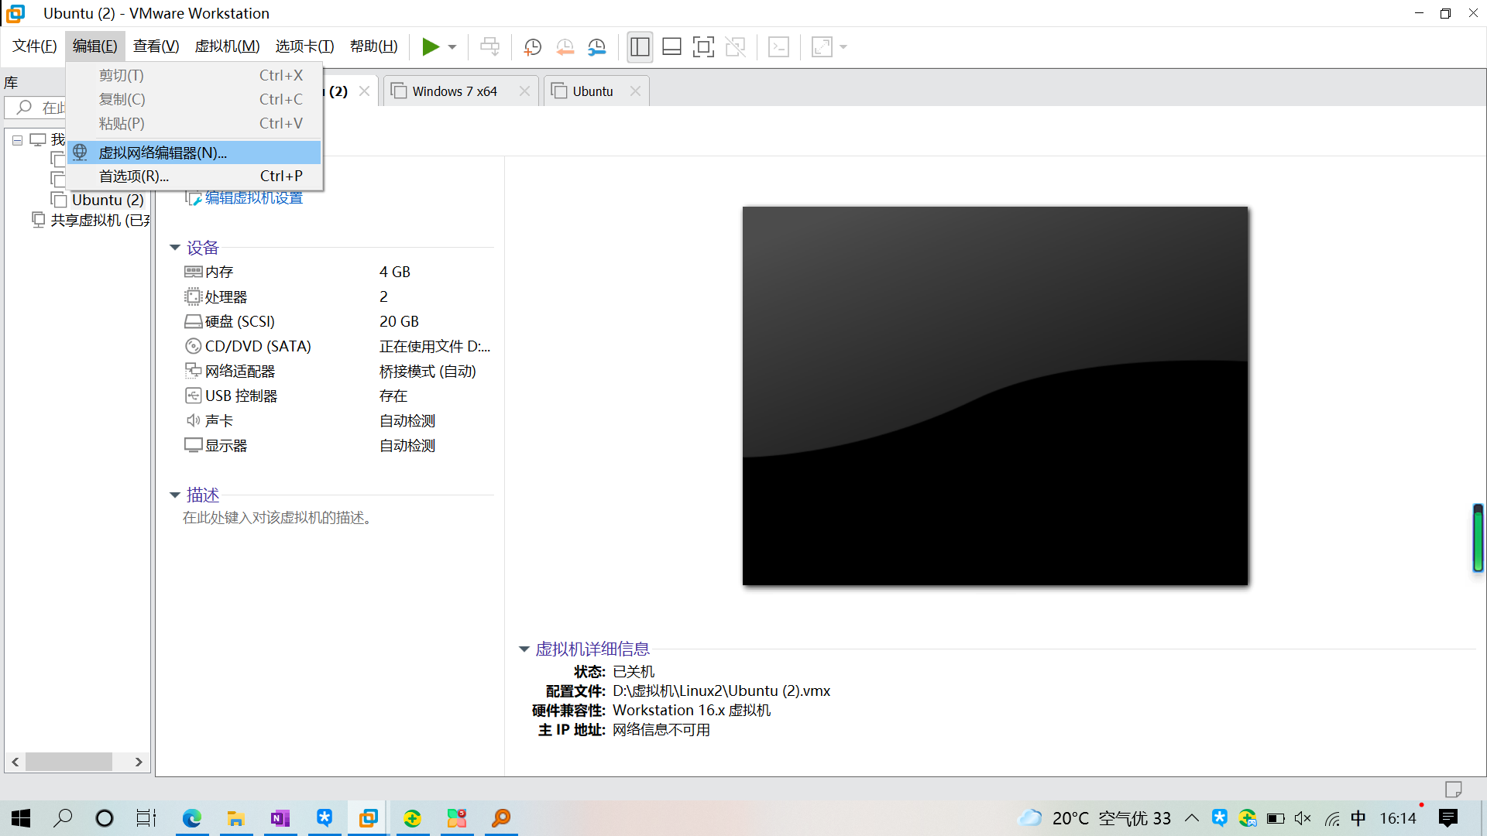
Task: Revert the VM to its snapshot
Action: pos(565,46)
